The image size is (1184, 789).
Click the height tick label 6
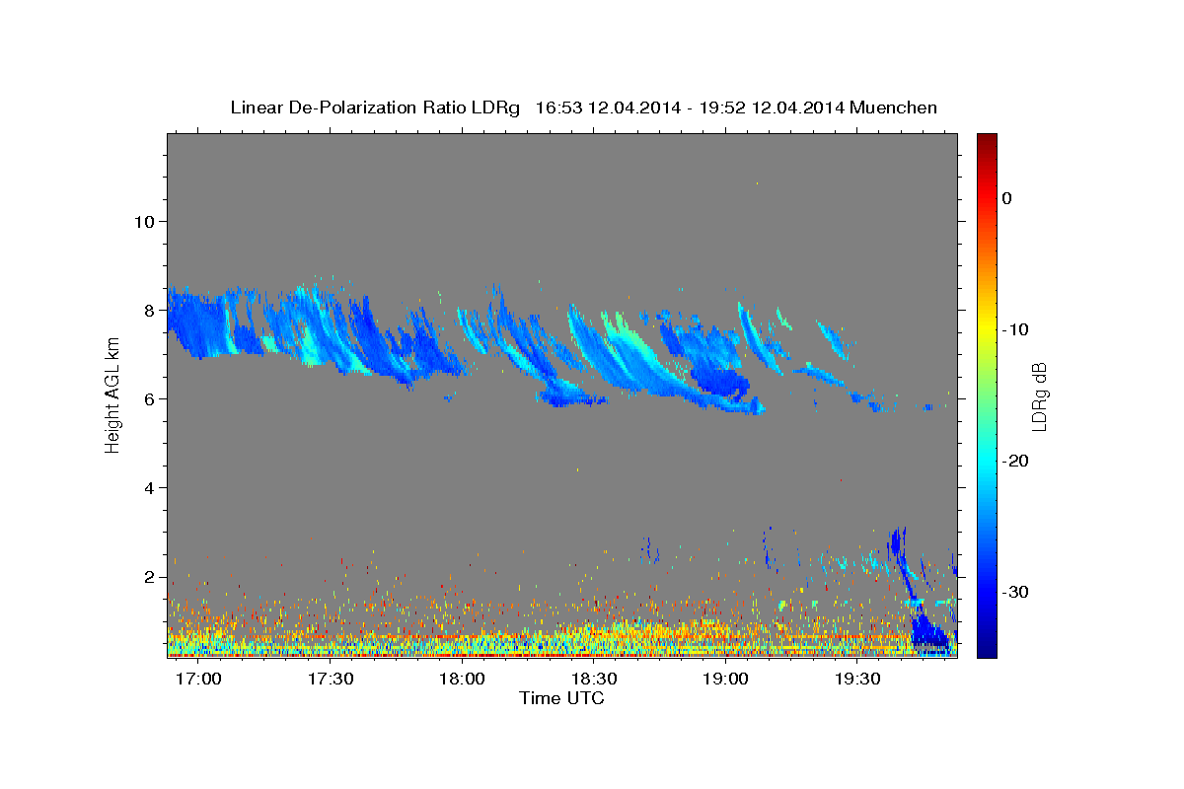(151, 398)
